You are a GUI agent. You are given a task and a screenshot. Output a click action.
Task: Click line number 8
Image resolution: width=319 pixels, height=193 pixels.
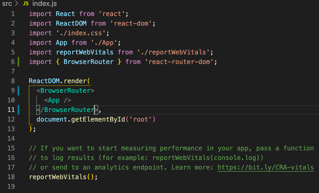tap(13, 81)
